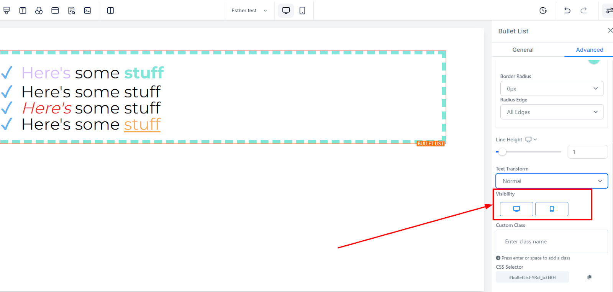This screenshot has height=292, width=613.
Task: Open the typography settings icon
Action: tap(23, 11)
